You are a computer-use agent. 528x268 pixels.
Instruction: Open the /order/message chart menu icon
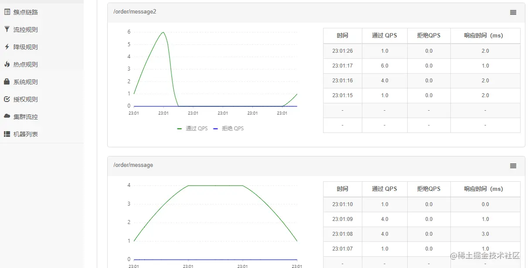pos(513,166)
